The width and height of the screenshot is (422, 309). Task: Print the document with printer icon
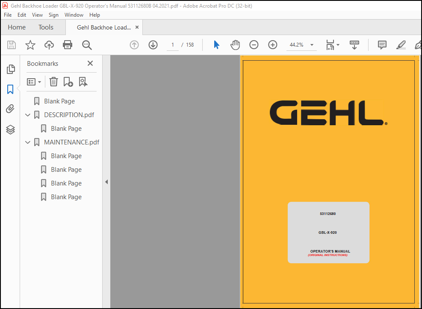tap(68, 45)
